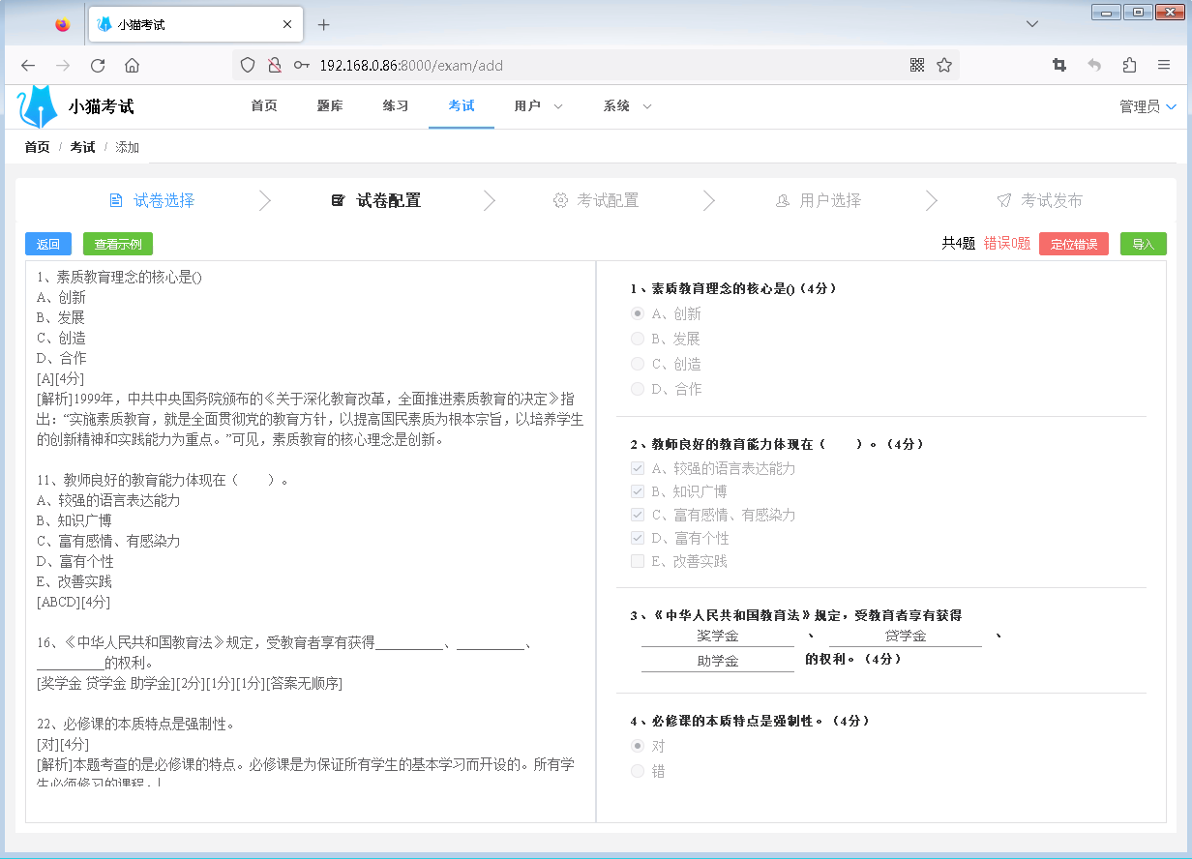
Task: Check option E、改善实践 in question 2
Action: (x=637, y=560)
